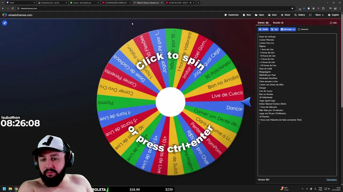Switch to the Twitch browser tab

[20, 3]
